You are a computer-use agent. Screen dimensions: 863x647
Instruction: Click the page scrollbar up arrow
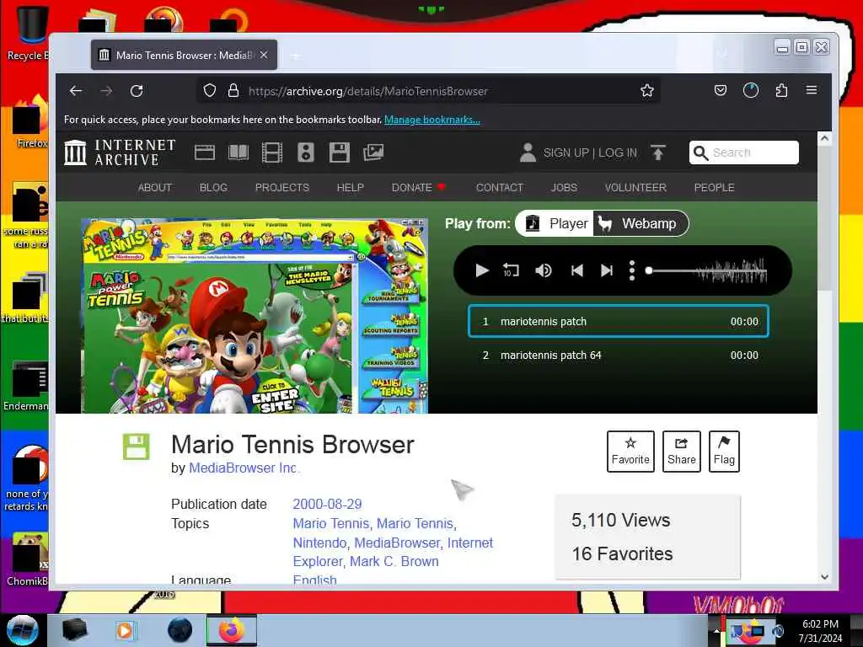(x=824, y=138)
